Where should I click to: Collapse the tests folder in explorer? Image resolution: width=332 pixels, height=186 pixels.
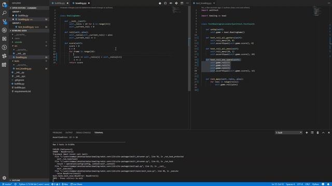(x=29, y=61)
